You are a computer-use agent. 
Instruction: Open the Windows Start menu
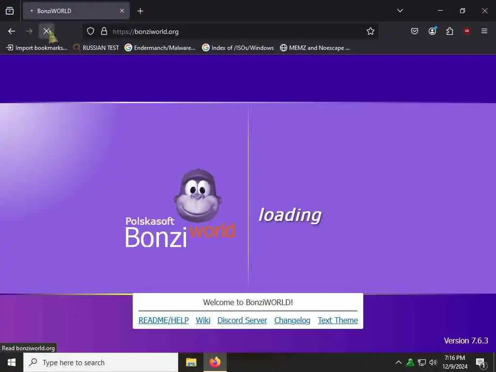click(x=12, y=362)
